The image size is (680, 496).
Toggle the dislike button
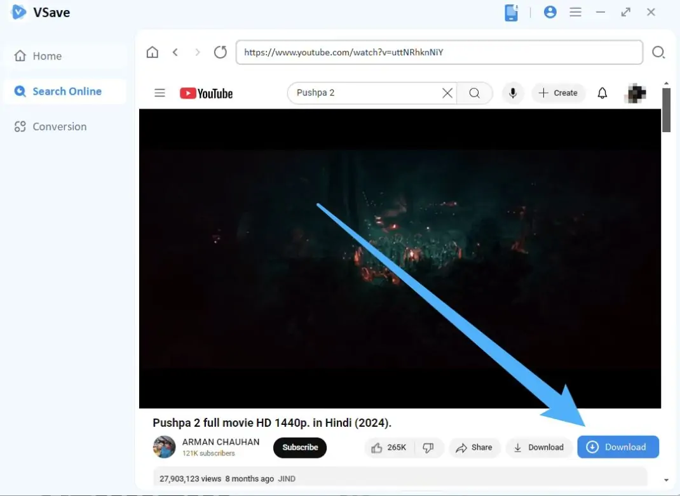pos(430,447)
